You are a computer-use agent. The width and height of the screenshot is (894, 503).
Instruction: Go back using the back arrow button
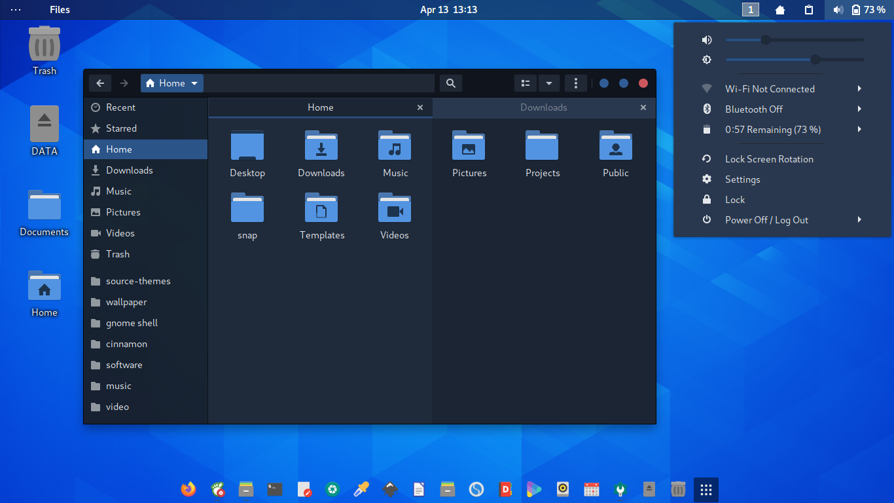100,83
